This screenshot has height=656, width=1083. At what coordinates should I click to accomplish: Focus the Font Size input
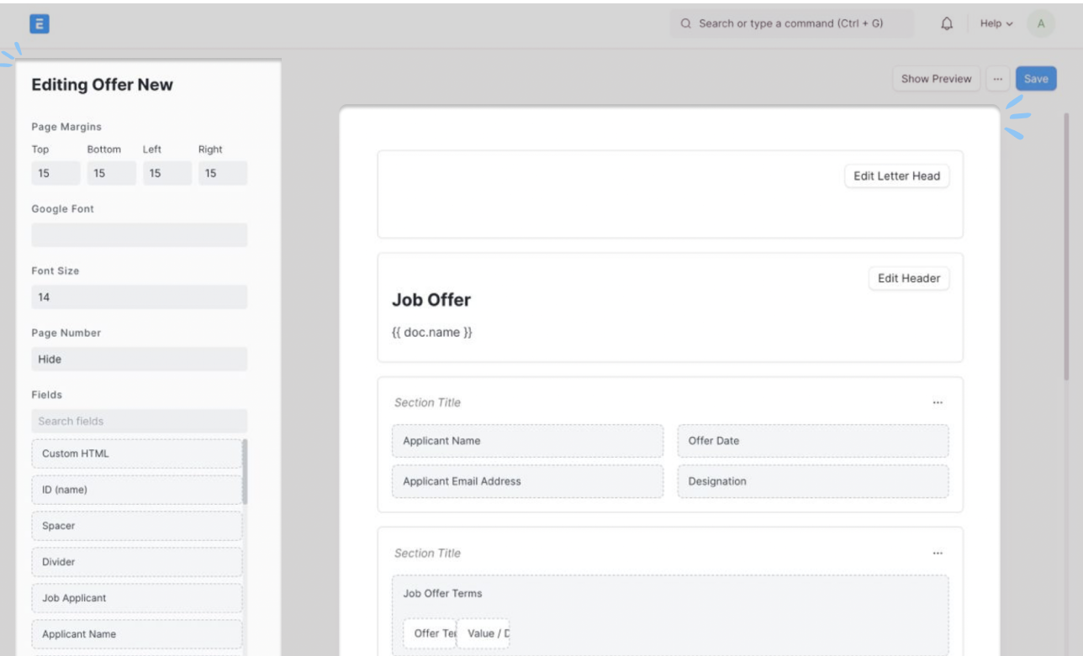(139, 296)
